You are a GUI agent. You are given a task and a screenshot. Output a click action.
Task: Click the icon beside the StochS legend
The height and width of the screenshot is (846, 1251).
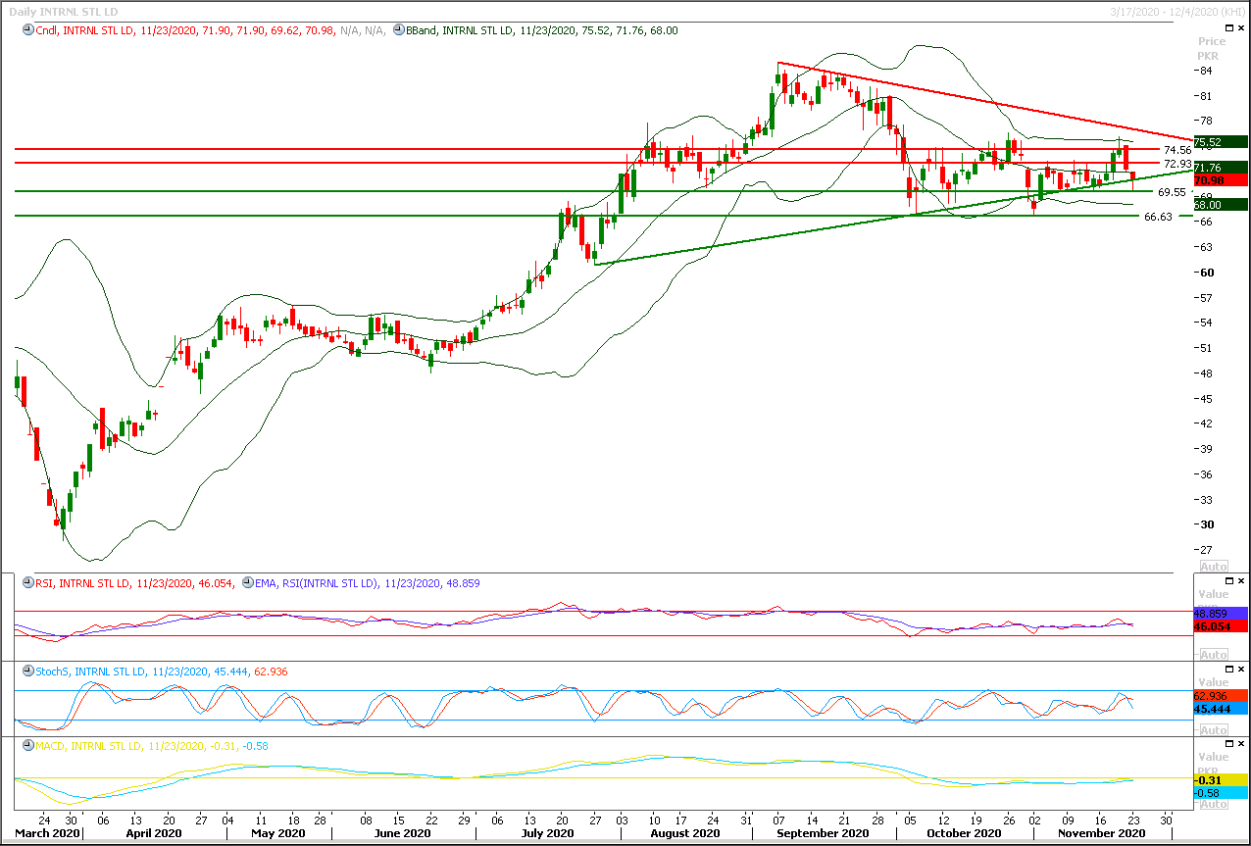[26, 672]
